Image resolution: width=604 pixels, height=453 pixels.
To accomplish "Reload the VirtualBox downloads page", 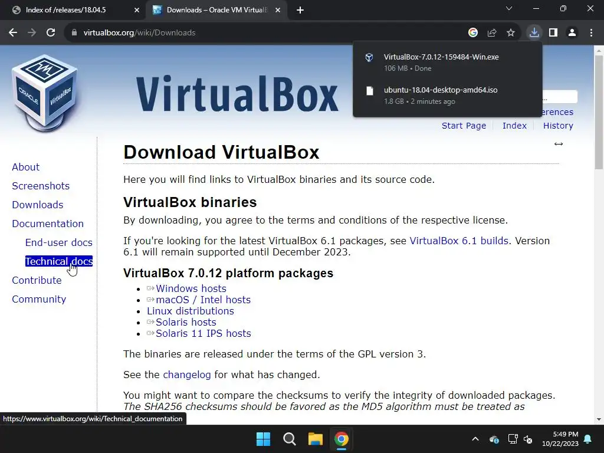I will coord(51,33).
